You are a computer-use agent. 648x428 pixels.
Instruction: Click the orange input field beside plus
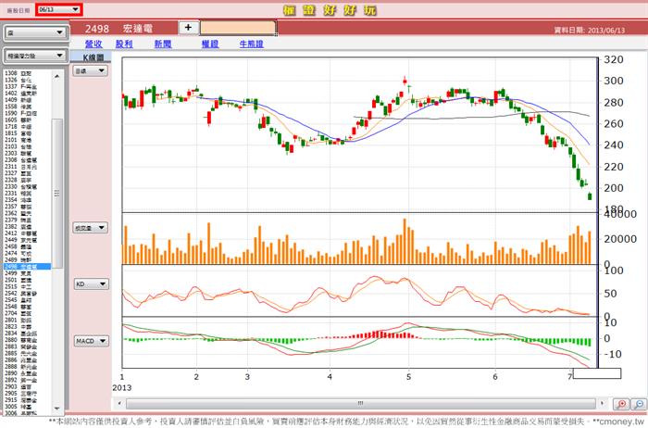[x=238, y=28]
